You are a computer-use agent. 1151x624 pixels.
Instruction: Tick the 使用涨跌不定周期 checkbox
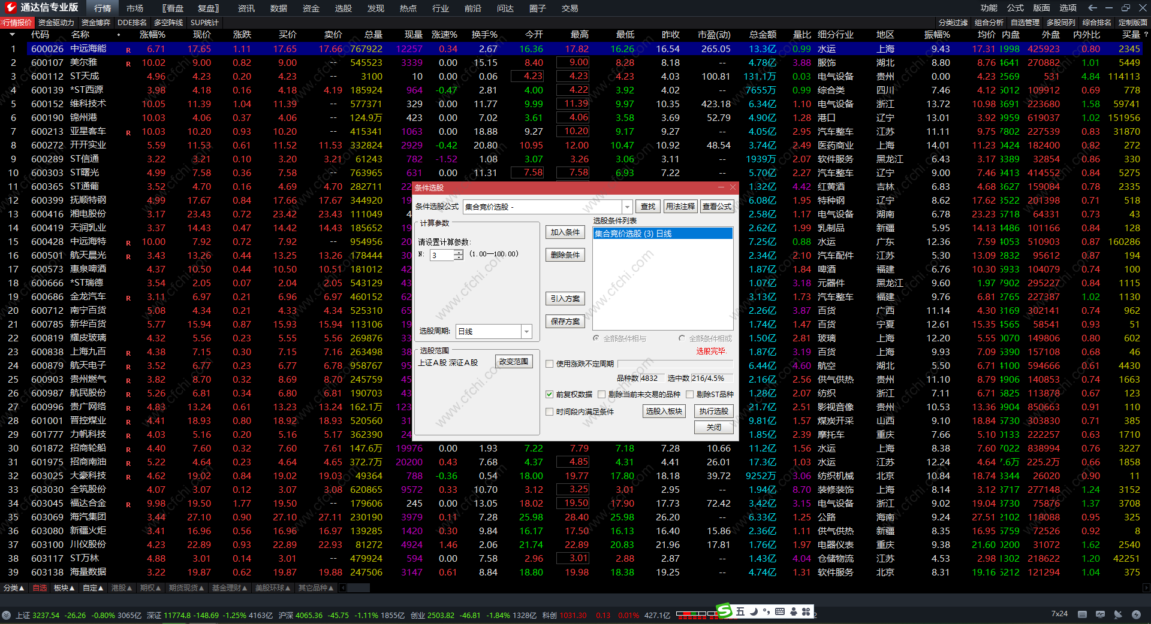549,364
